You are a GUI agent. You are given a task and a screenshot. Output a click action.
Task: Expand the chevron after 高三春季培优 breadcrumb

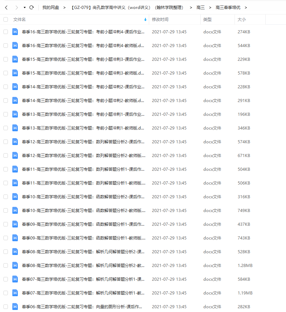coord(246,7)
